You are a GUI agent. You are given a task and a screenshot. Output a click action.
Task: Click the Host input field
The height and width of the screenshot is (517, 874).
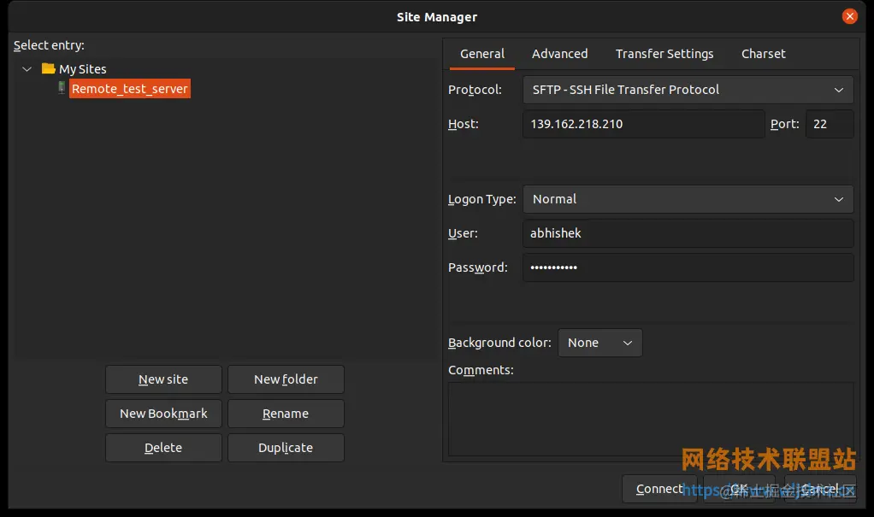(x=643, y=124)
